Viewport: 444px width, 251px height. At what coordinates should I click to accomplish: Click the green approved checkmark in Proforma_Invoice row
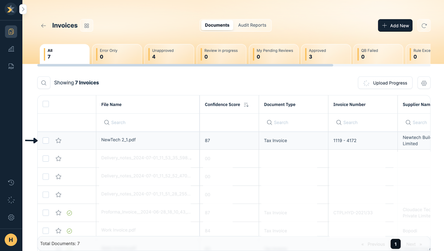69,213
